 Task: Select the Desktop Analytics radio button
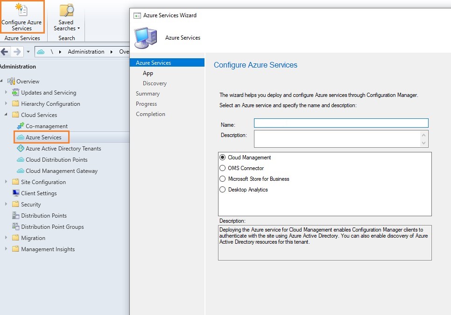pyautogui.click(x=222, y=190)
